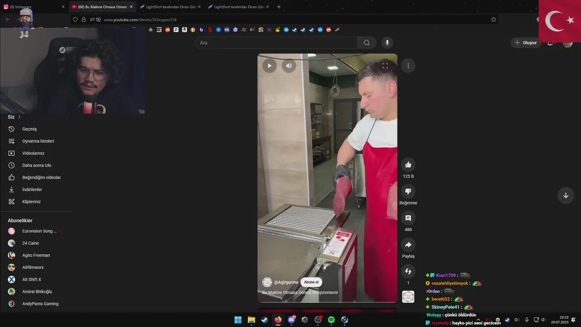
Task: Select the Bu Makine Olmasa Döner tab
Action: point(102,7)
